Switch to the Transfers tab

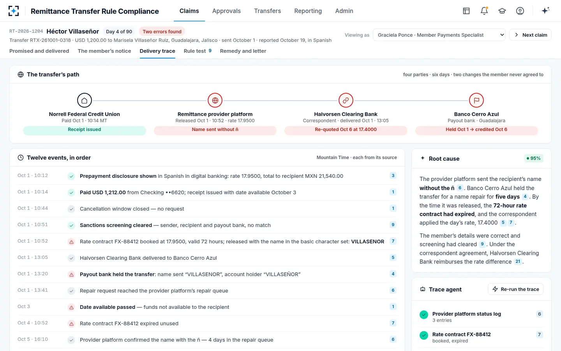267,11
